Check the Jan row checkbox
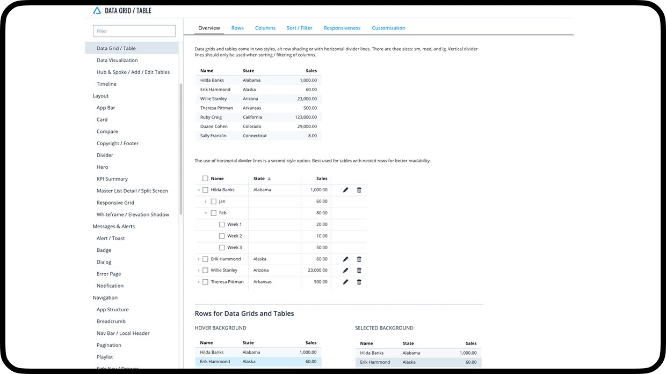The height and width of the screenshot is (374, 666). tap(213, 201)
